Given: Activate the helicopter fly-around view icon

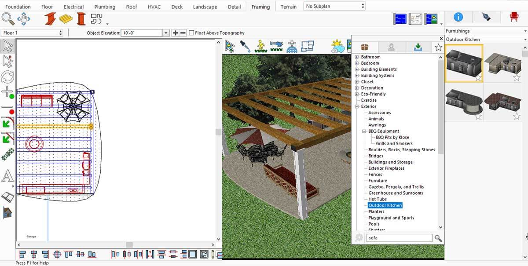Looking at the screenshot, I should pos(277,46).
